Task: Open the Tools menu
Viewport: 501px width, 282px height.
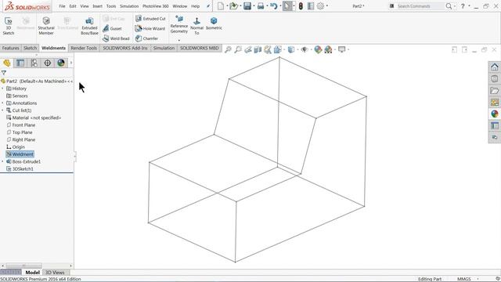Action: 111,6
